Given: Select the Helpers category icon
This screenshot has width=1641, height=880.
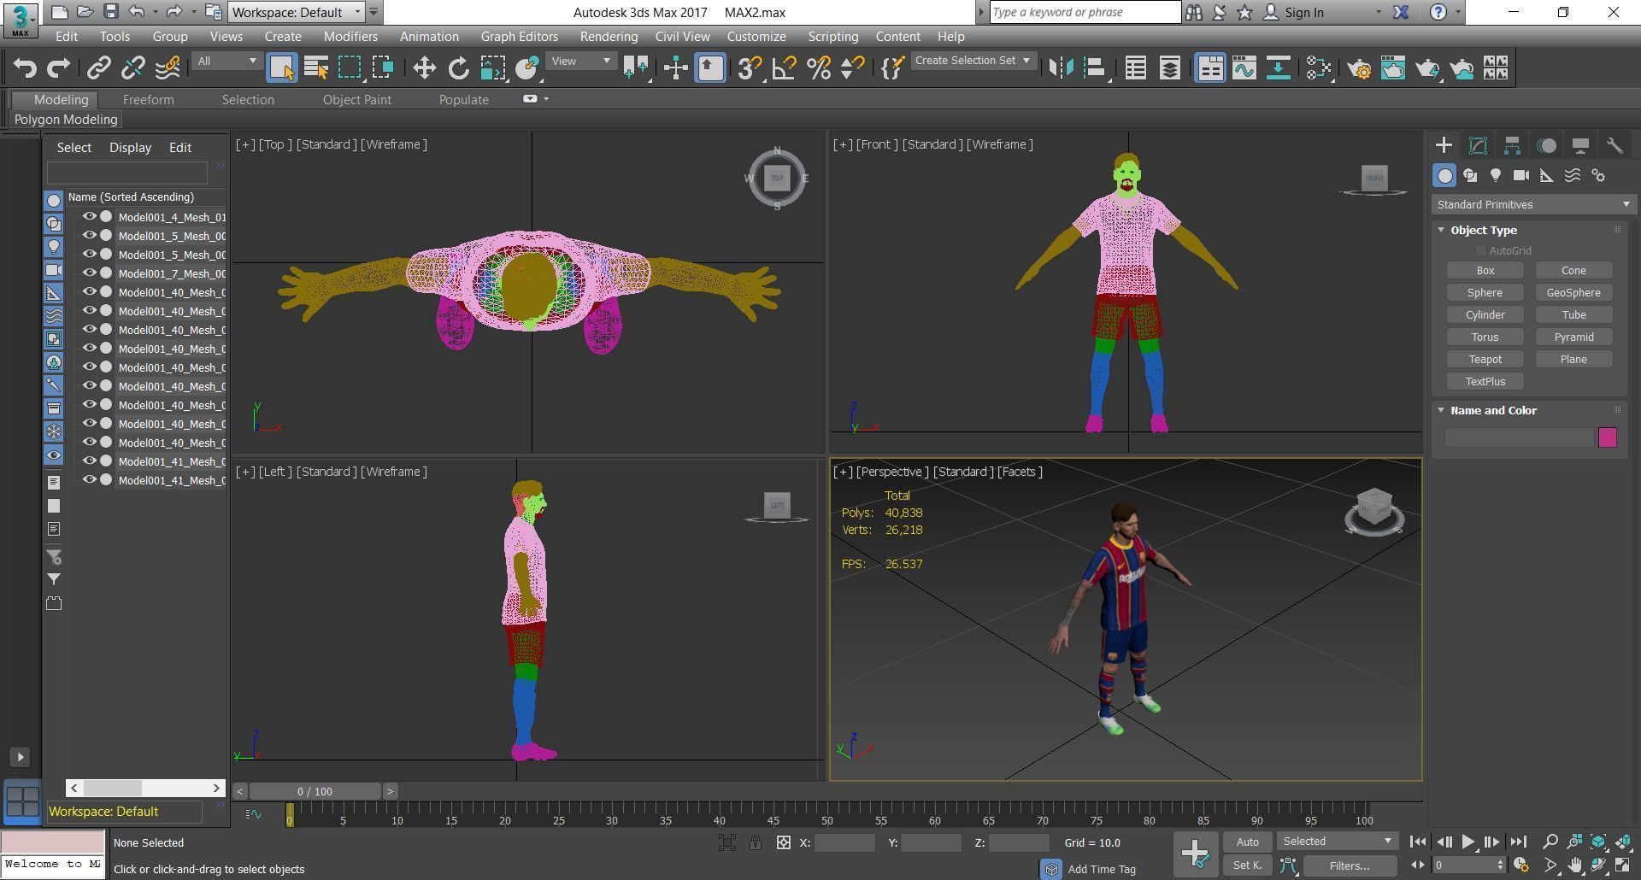Looking at the screenshot, I should [x=1547, y=175].
